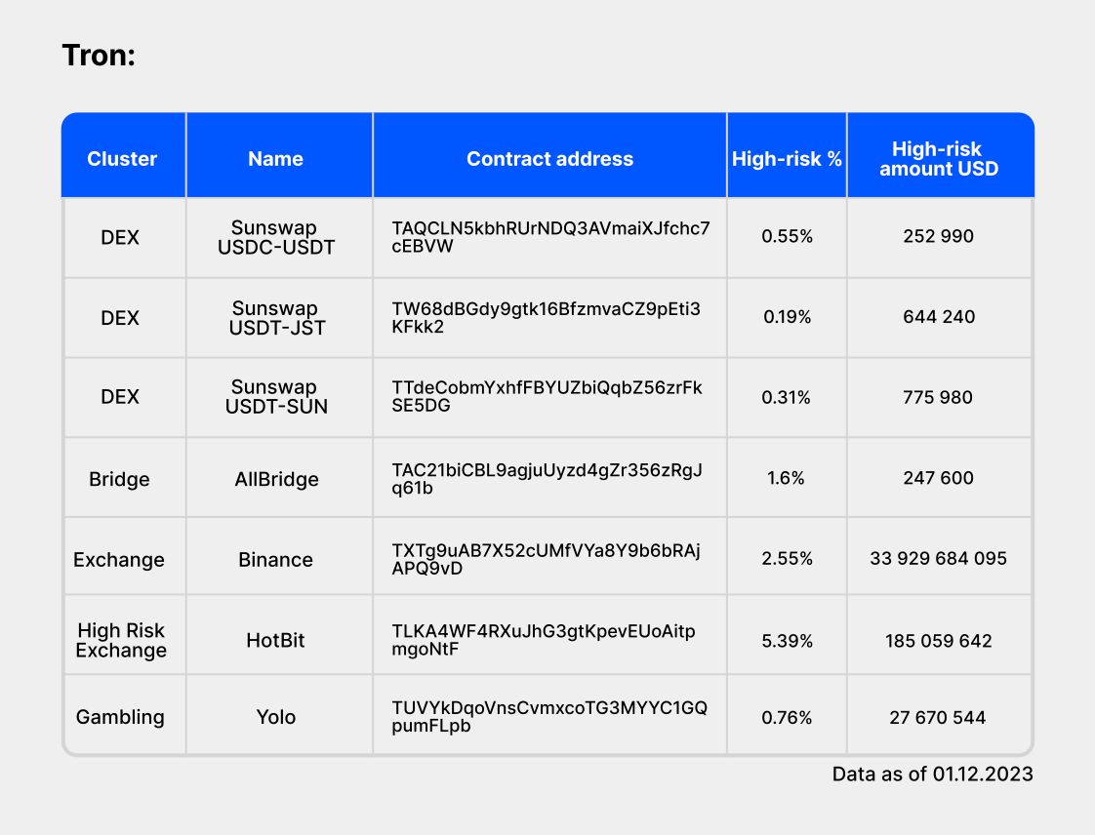
Task: Click the 1.6% high-risk value
Action: tap(786, 478)
